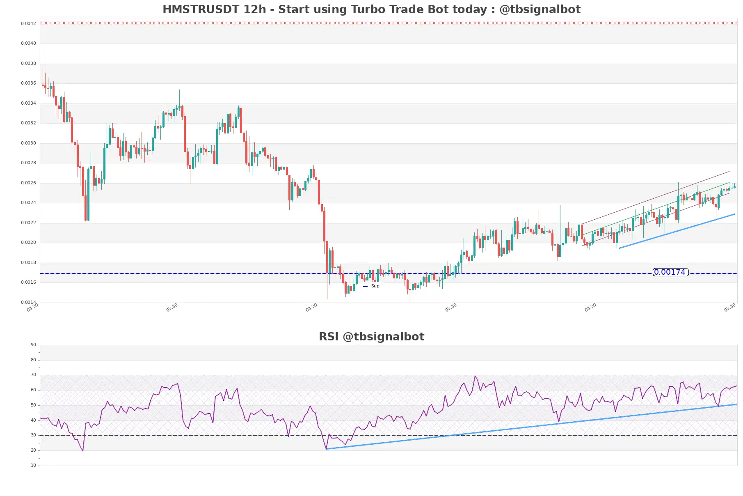The height and width of the screenshot is (496, 743).
Task: Click the 0.0040 price axis label
Action: [x=28, y=43]
